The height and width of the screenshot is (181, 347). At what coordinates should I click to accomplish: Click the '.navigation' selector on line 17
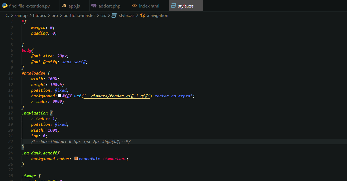click(x=35, y=113)
